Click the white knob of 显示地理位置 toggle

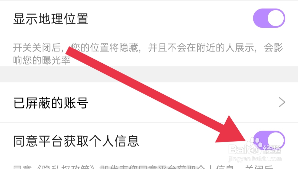coord(276,18)
